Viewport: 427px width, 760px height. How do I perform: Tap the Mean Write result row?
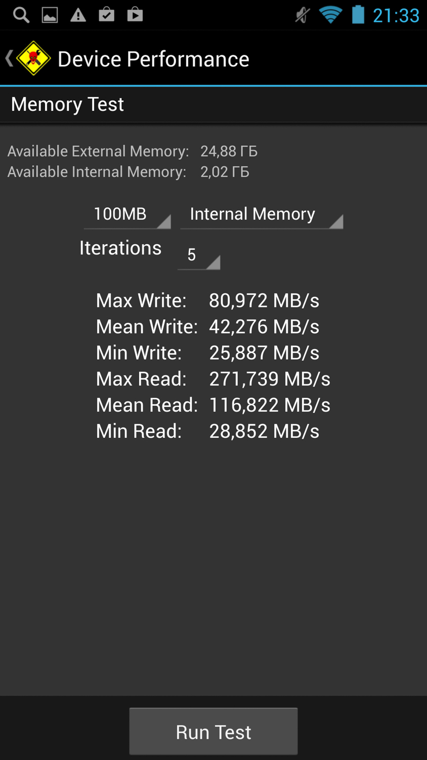[207, 327]
